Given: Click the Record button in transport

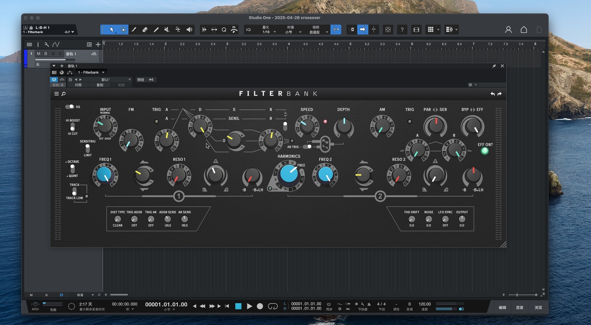Looking at the screenshot, I should pyautogui.click(x=260, y=306).
